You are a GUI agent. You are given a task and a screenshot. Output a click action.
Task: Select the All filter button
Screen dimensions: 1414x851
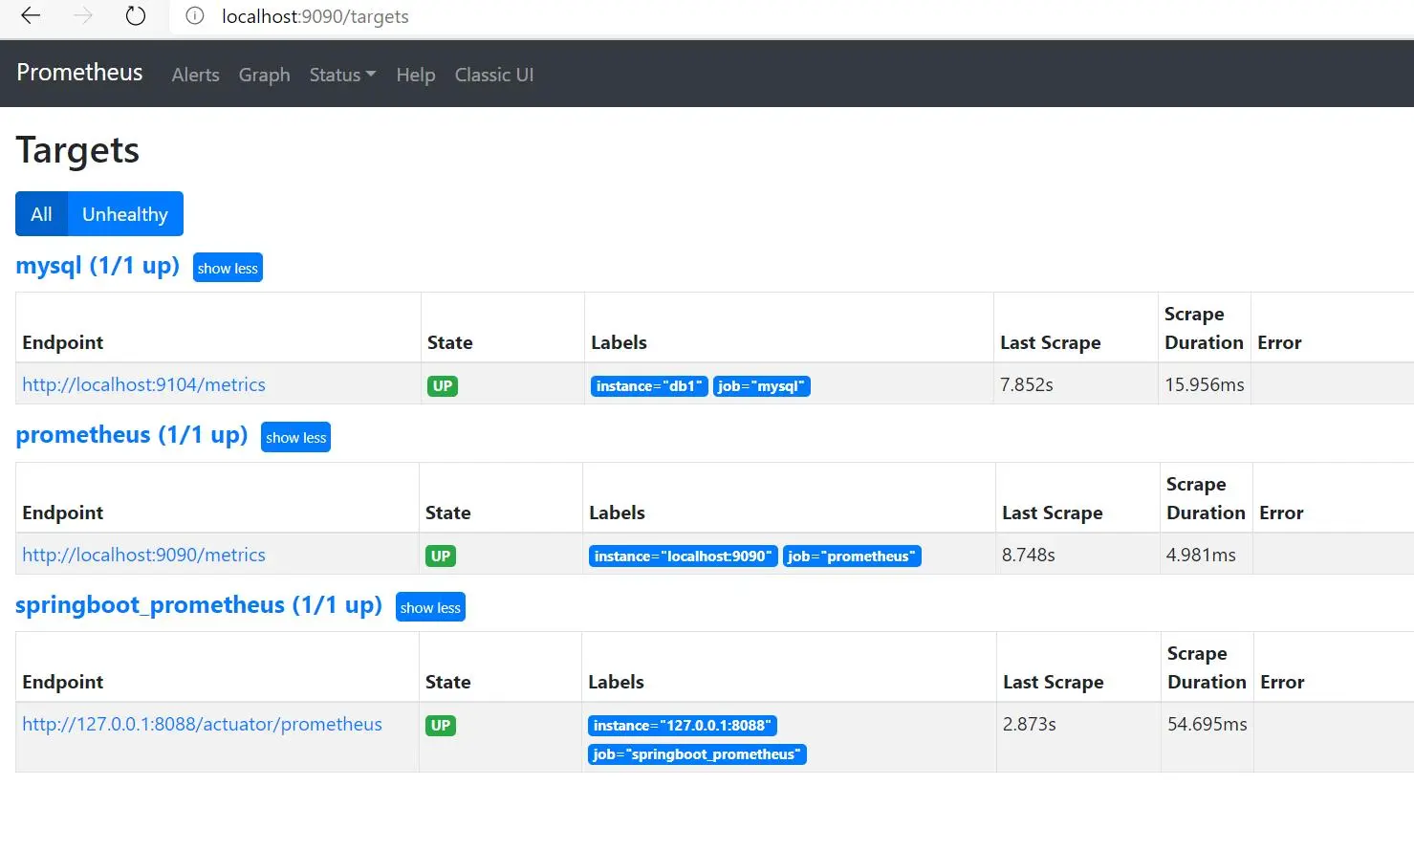[41, 214]
